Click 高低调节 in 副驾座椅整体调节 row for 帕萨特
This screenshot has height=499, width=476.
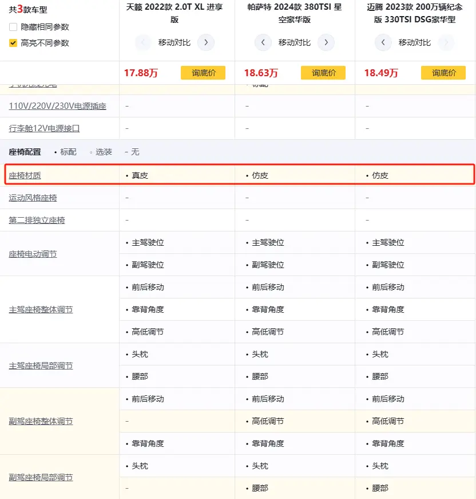coord(268,421)
